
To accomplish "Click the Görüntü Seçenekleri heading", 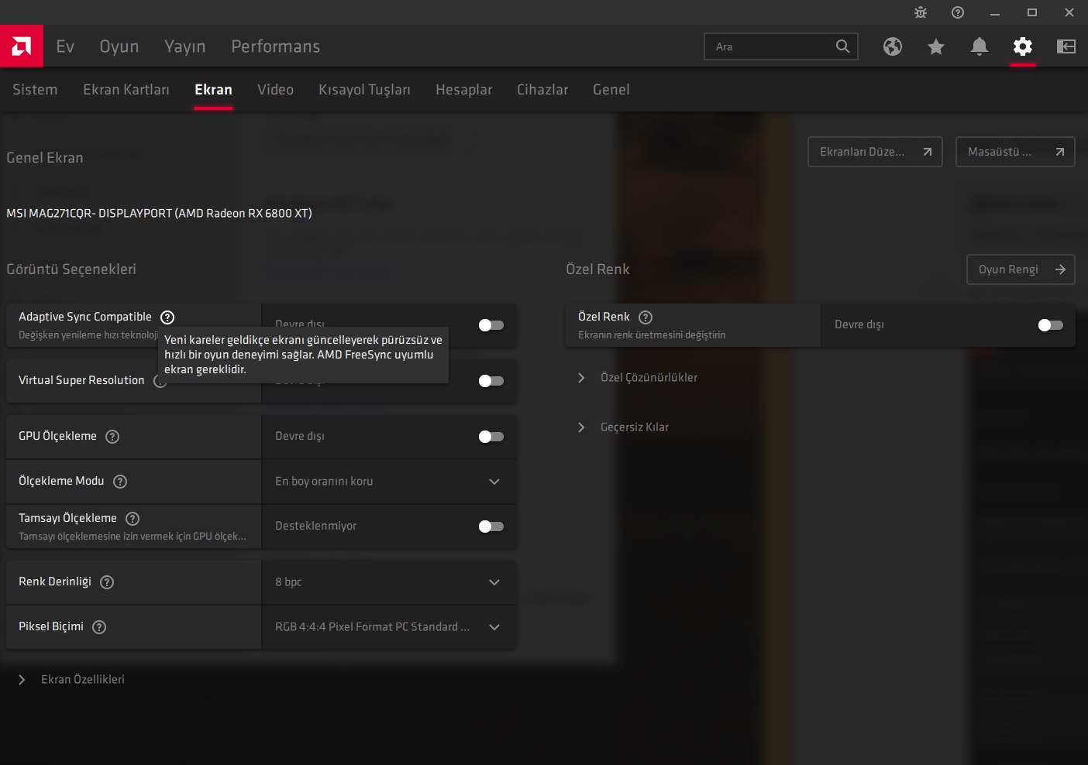I will click(x=71, y=269).
